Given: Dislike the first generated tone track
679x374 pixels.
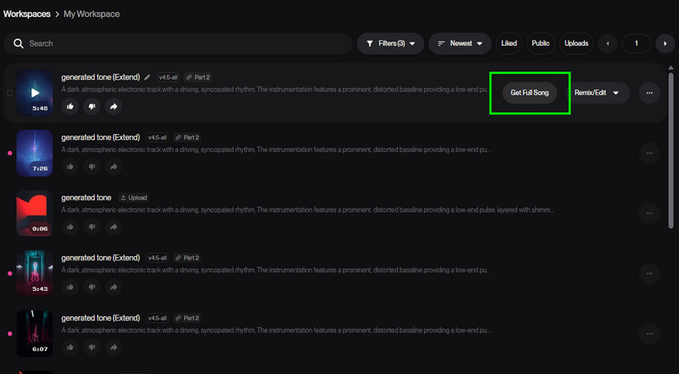Looking at the screenshot, I should [x=92, y=106].
